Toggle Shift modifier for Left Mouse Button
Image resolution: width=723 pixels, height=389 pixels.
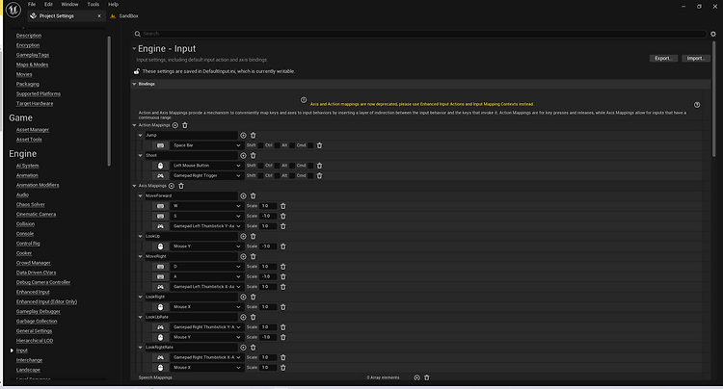(260, 166)
